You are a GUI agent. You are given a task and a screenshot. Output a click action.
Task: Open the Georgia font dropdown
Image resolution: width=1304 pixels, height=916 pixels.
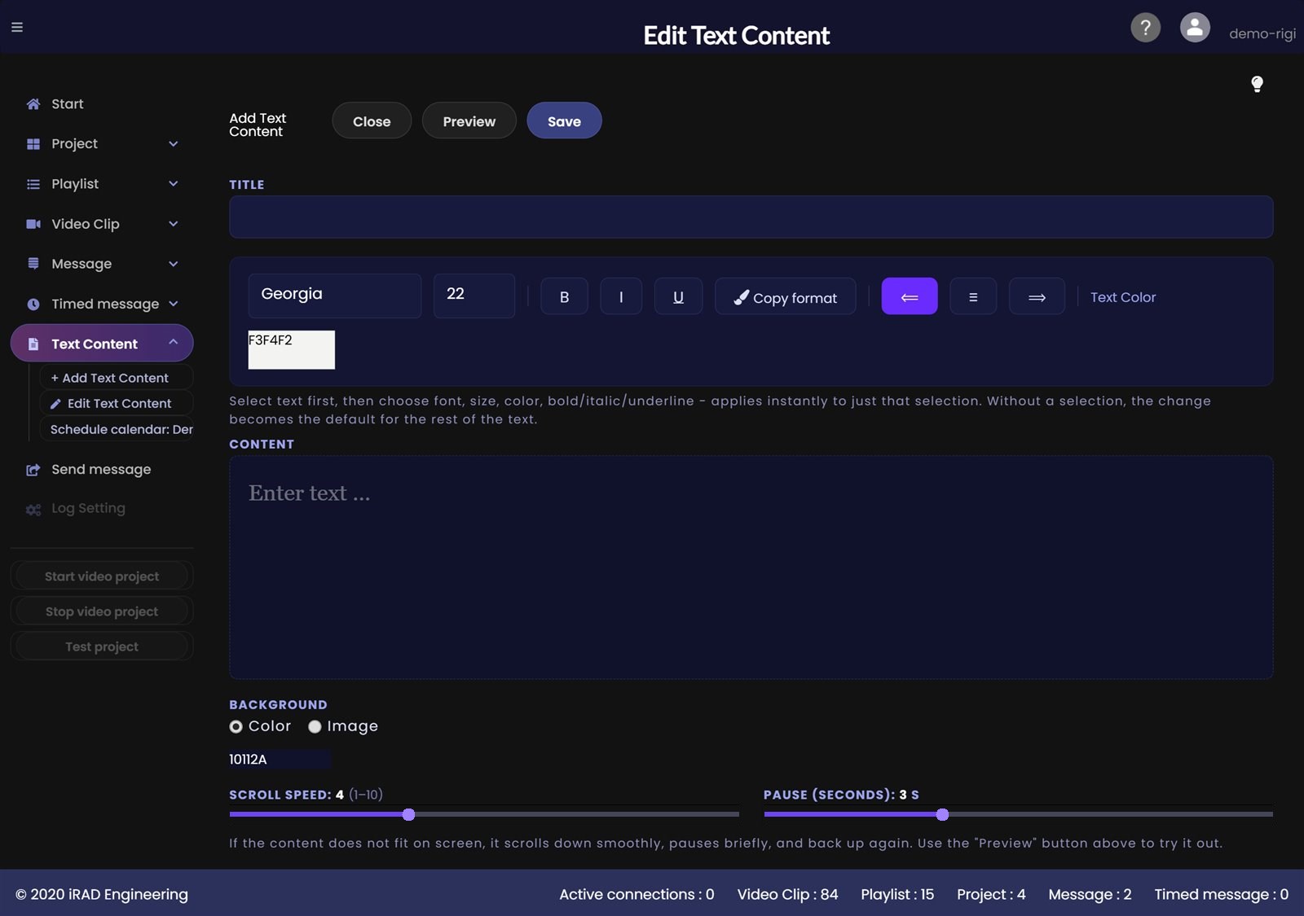(x=335, y=296)
